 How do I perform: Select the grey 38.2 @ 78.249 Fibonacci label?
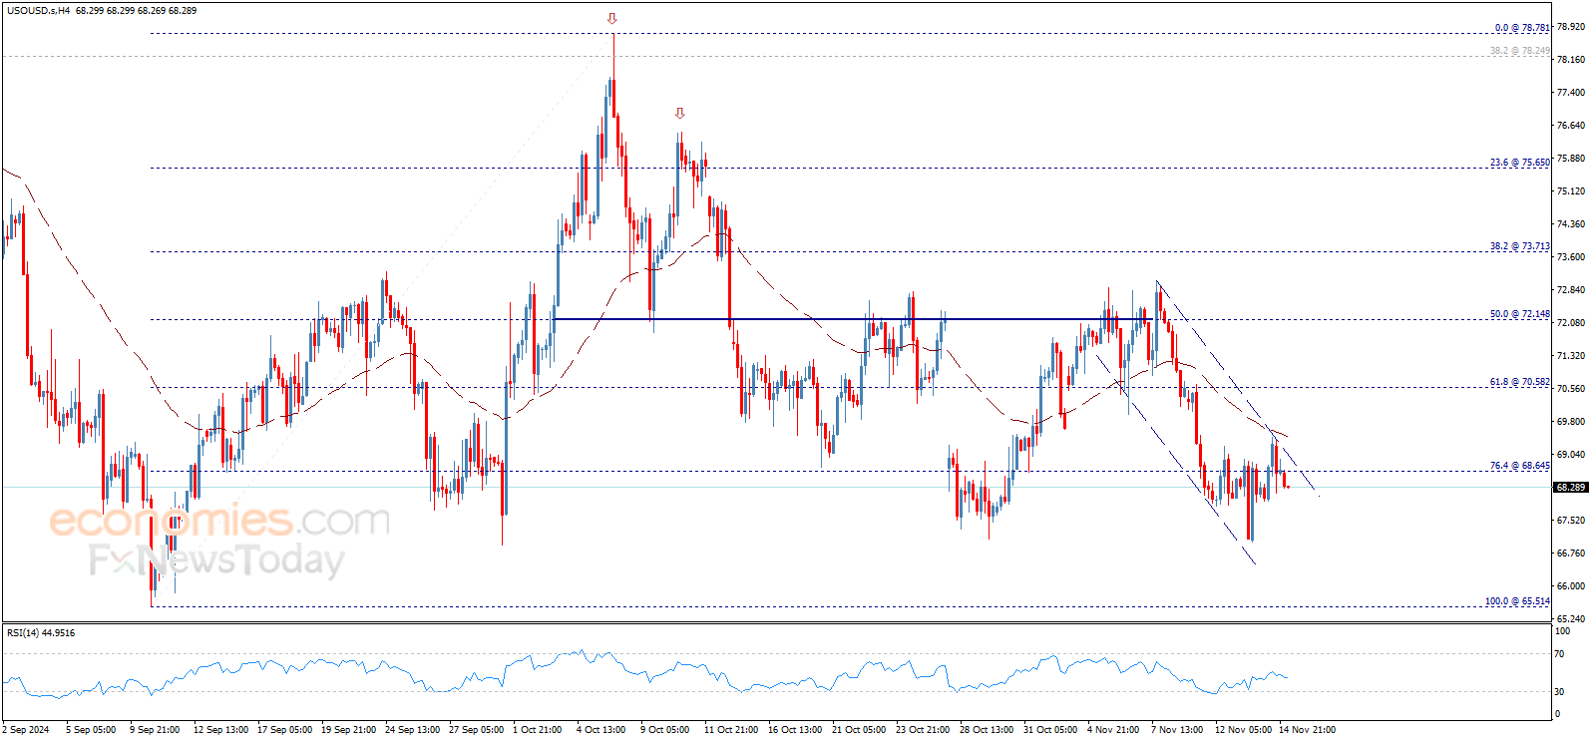coord(1520,51)
